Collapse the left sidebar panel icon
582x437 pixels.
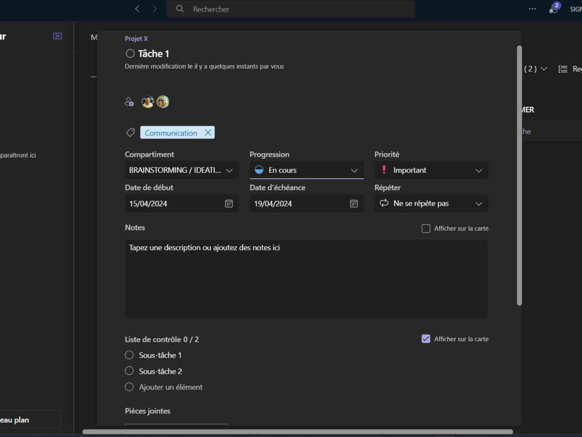click(58, 36)
